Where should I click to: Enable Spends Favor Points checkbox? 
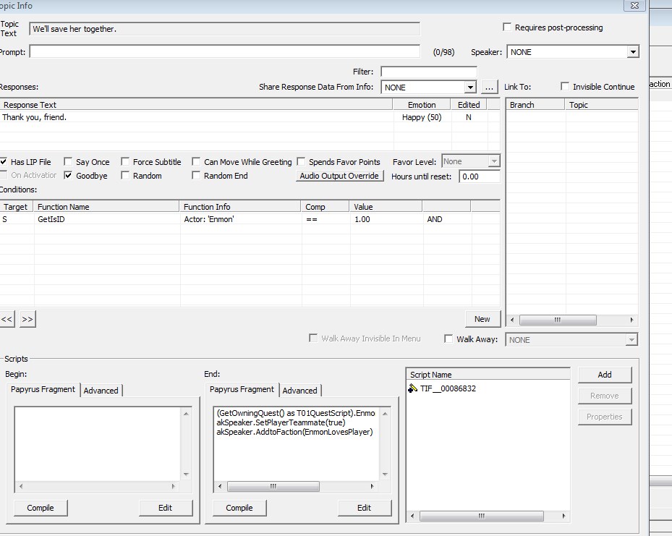pyautogui.click(x=301, y=161)
